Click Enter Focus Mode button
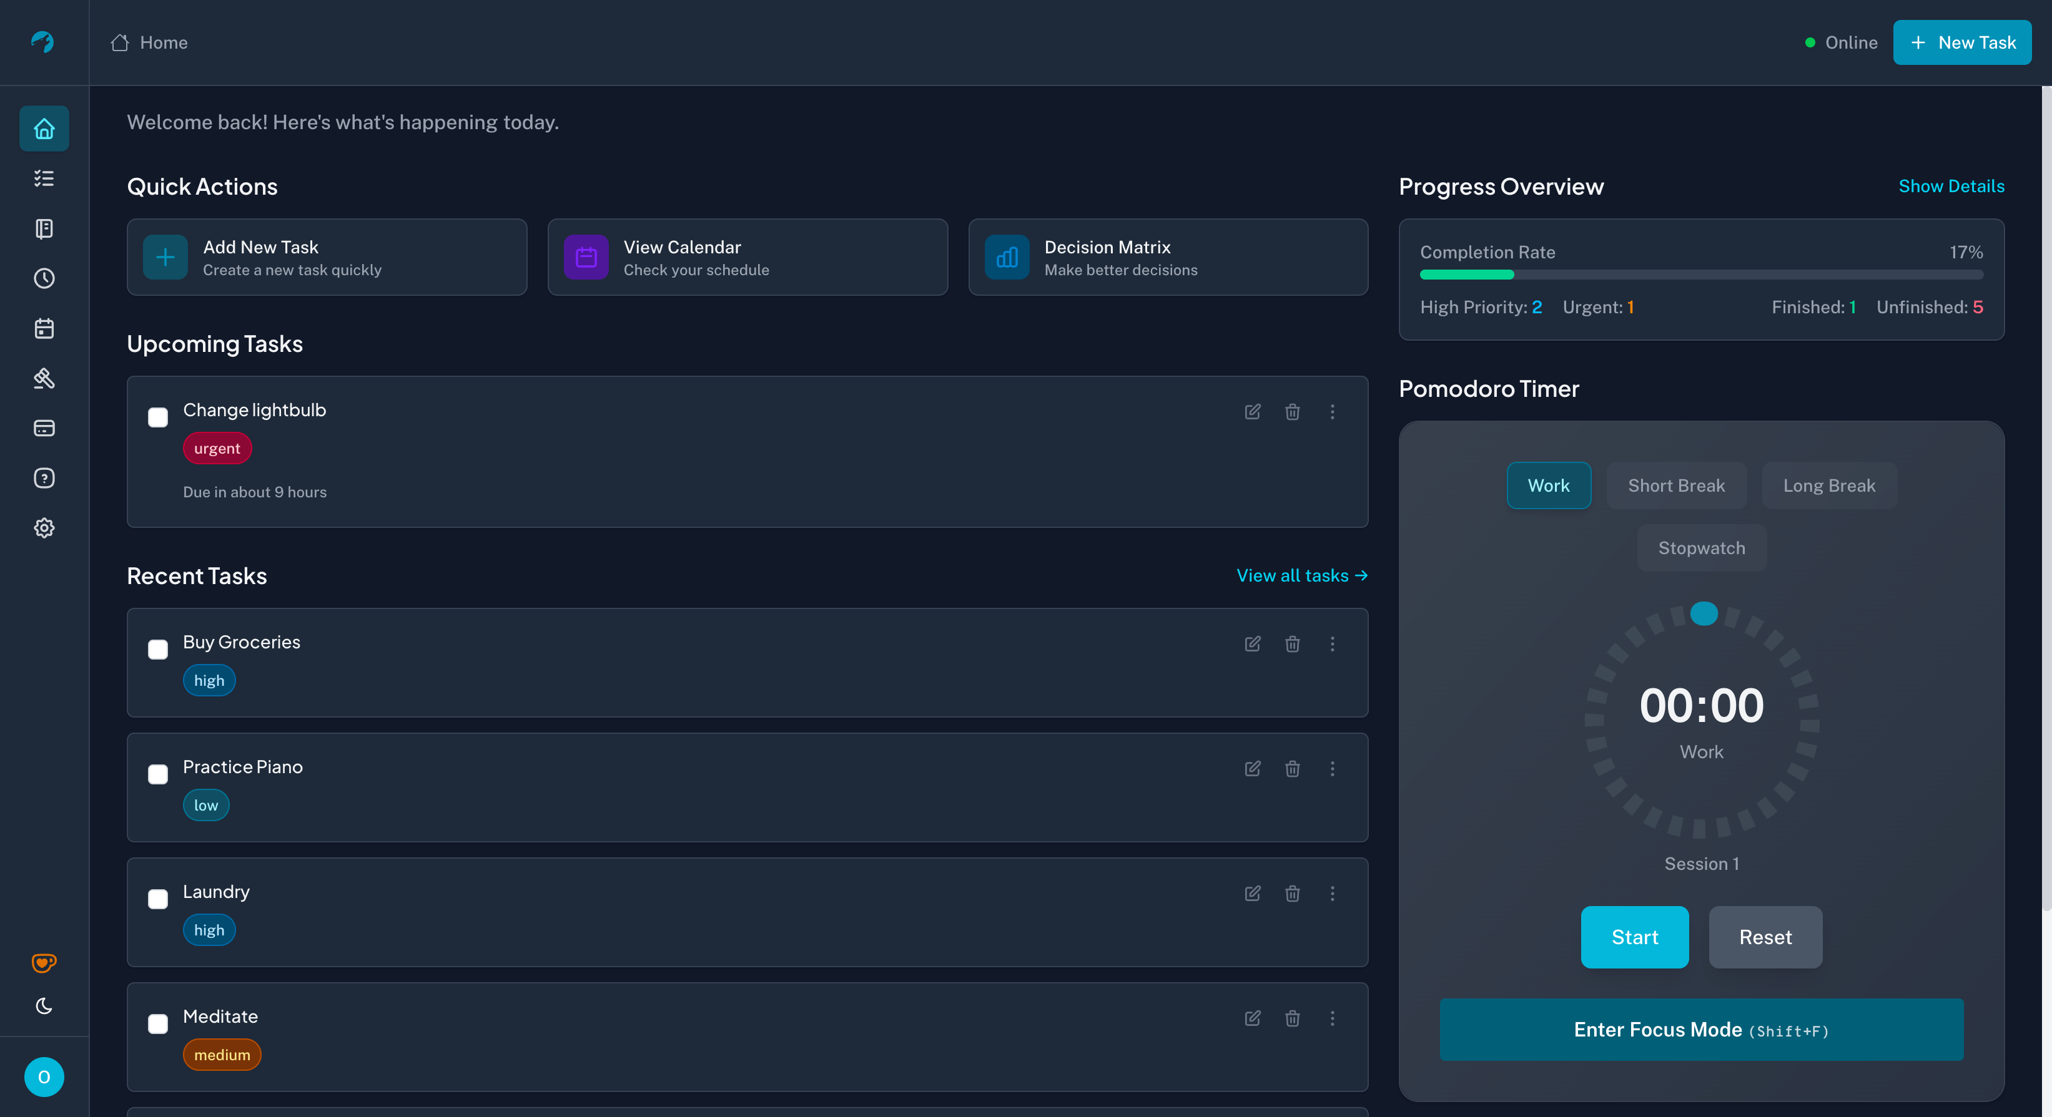This screenshot has height=1117, width=2052. click(x=1702, y=1030)
